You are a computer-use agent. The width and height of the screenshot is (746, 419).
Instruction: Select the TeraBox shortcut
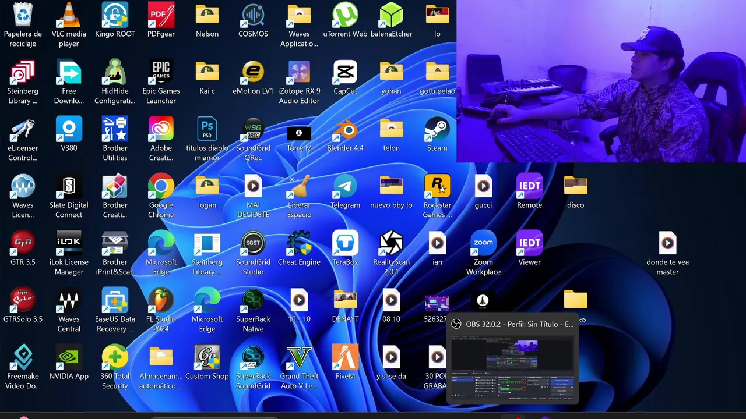click(345, 244)
